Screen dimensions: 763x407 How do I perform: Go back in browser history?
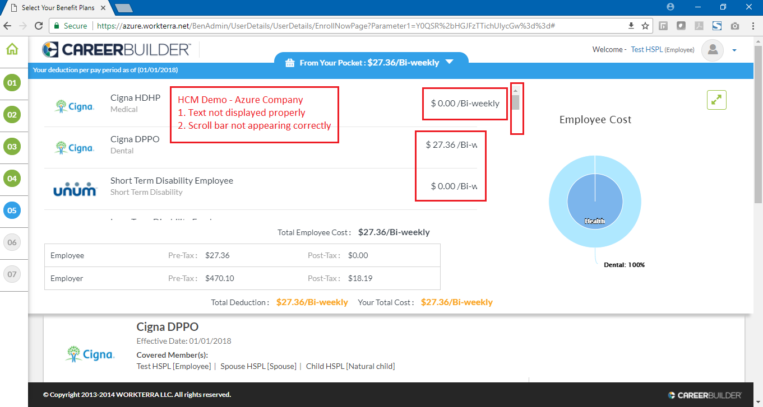coord(8,26)
